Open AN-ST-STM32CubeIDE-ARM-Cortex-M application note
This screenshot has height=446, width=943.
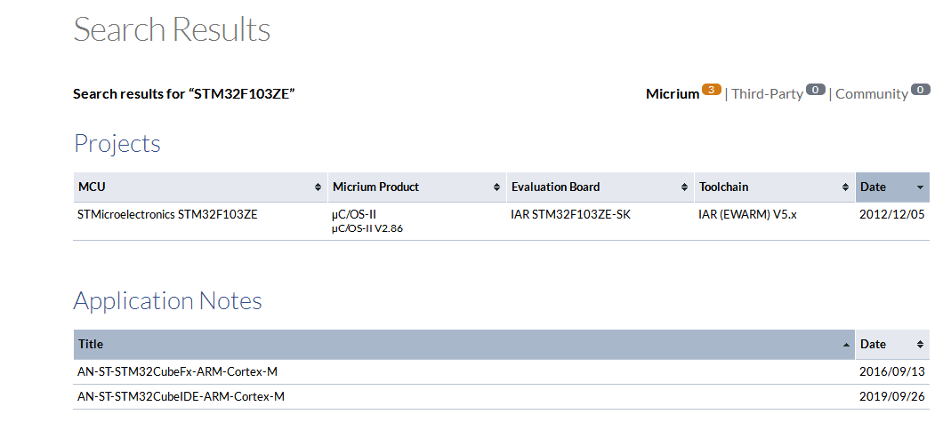pos(181,397)
